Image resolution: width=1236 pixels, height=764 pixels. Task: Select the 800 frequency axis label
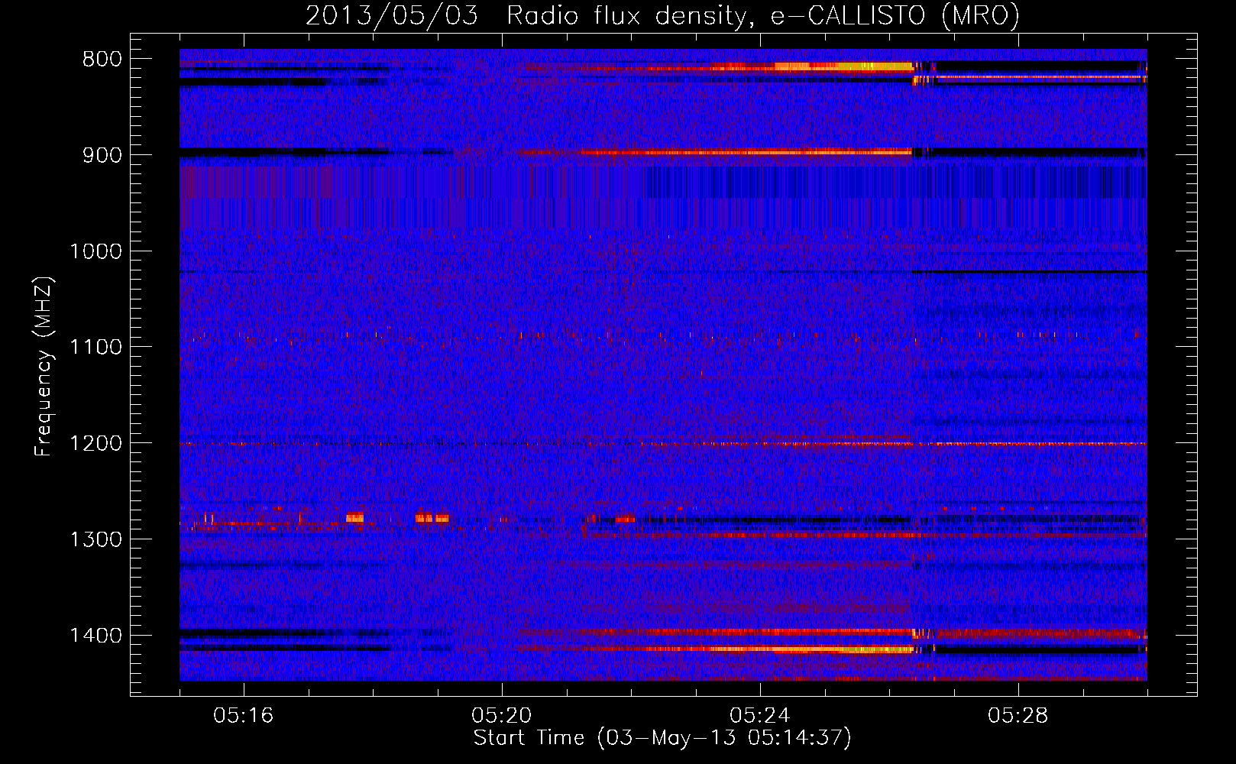pyautogui.click(x=102, y=60)
